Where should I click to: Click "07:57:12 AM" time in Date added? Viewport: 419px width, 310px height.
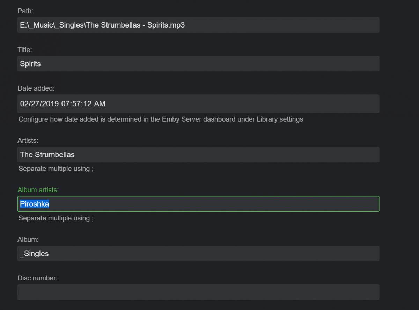tap(83, 104)
